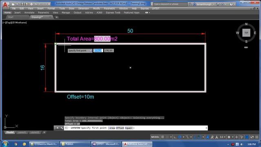Click the [-][Top][2D Wireframe] viewport controls label
This screenshot has width=261, height=147.
[15, 22]
